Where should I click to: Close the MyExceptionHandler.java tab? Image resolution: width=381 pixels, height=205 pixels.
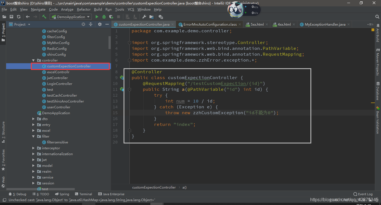pos(349,25)
